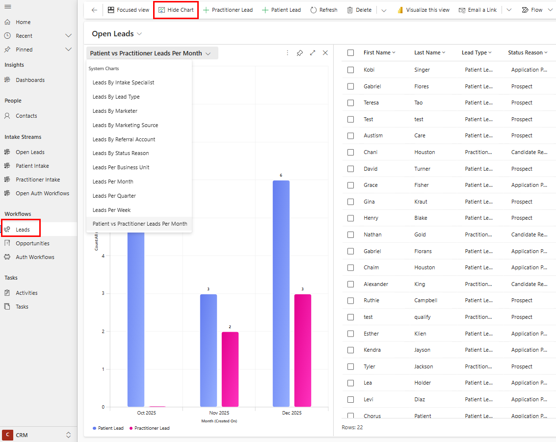Screen dimensions: 556x442
Task: Click the Refresh toolbar button
Action: tap(323, 10)
